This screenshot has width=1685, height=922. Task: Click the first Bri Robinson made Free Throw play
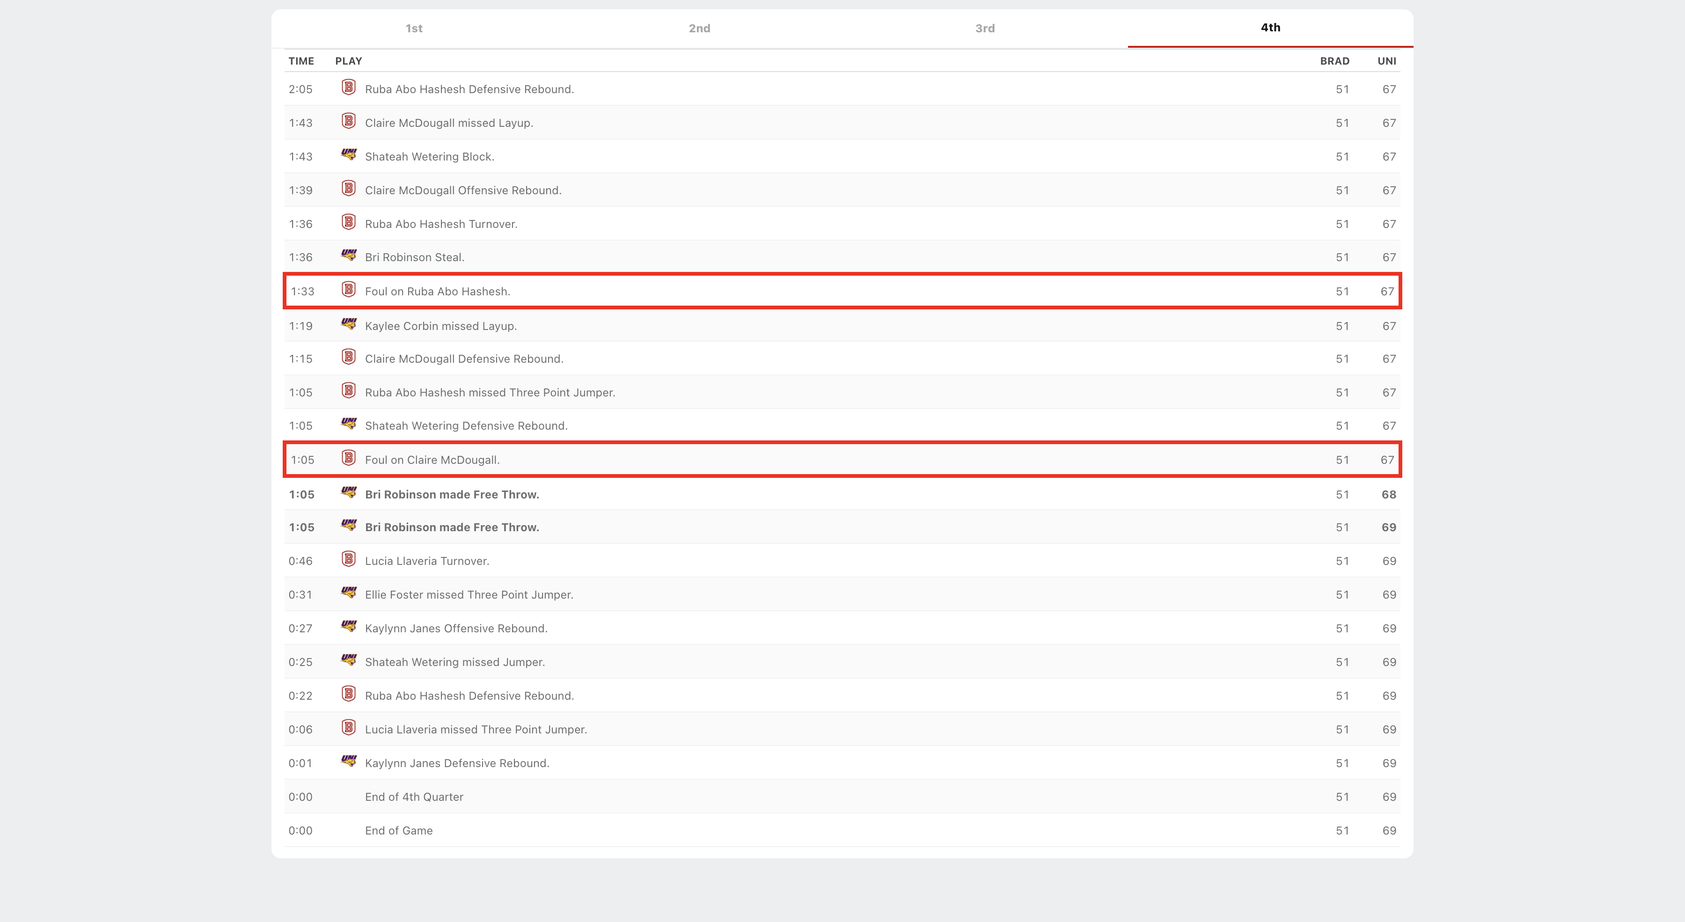[451, 494]
